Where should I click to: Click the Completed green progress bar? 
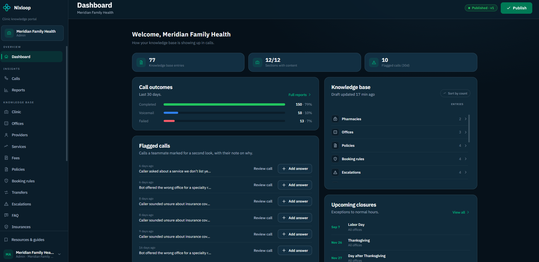[x=224, y=104]
